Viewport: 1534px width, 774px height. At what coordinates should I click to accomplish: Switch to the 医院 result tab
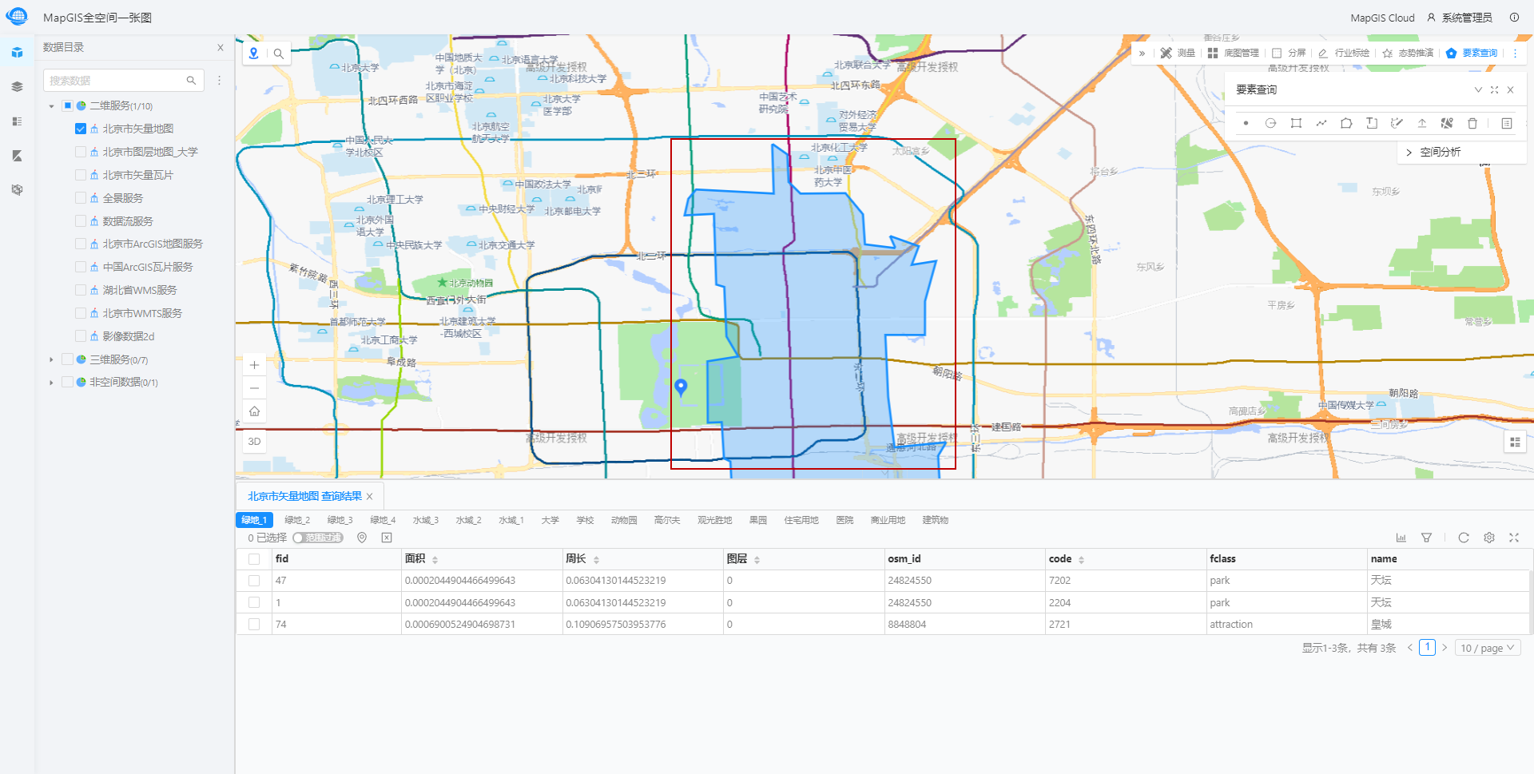pos(844,520)
